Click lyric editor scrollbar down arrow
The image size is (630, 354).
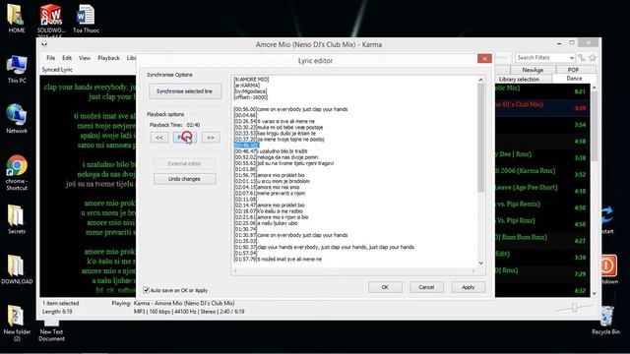click(480, 264)
